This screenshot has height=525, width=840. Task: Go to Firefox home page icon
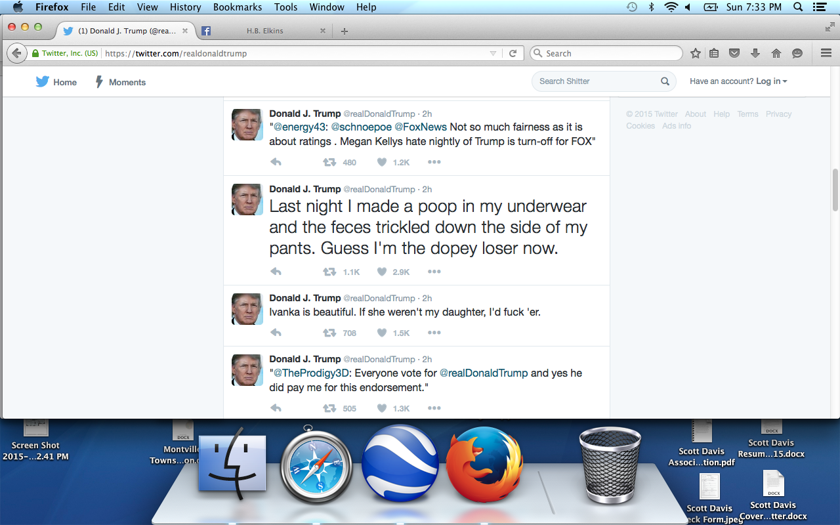pos(776,53)
